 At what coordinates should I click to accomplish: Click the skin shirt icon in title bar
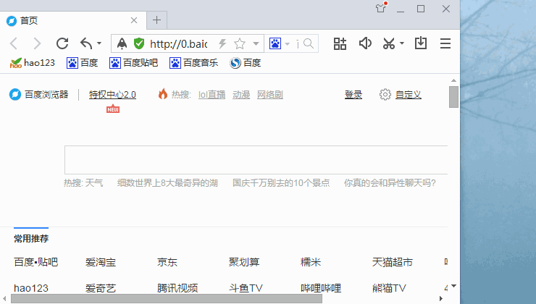[381, 9]
